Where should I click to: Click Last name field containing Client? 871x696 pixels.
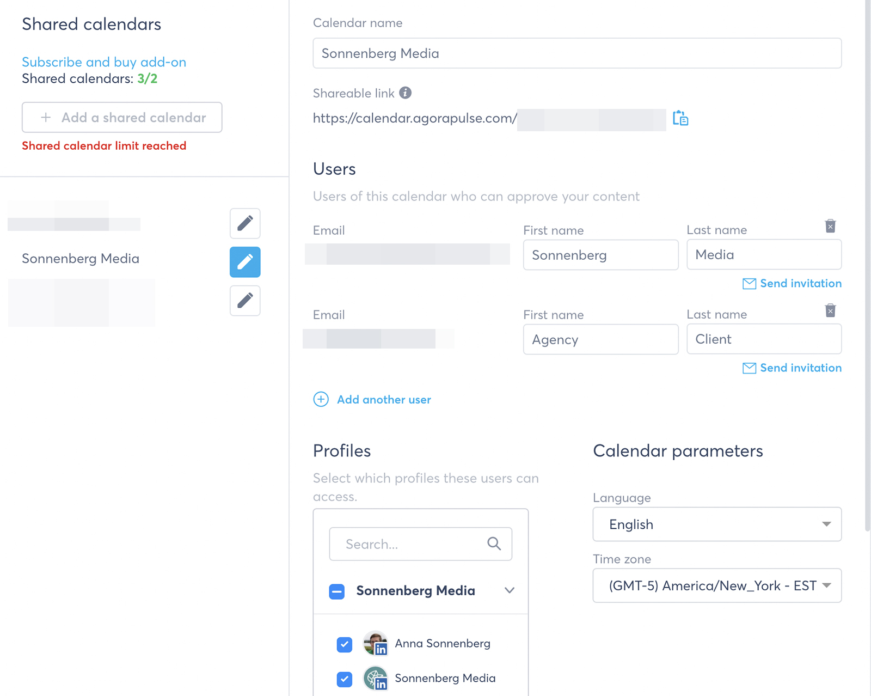coord(764,339)
